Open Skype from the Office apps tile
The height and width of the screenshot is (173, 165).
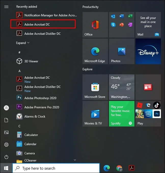pos(113,25)
